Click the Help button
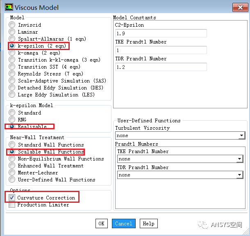The image size is (250, 236). click(x=149, y=223)
